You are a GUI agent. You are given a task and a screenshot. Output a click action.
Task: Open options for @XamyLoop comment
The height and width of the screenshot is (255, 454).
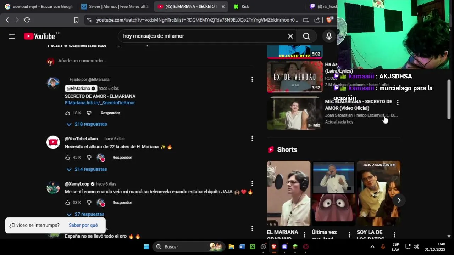[252, 183]
